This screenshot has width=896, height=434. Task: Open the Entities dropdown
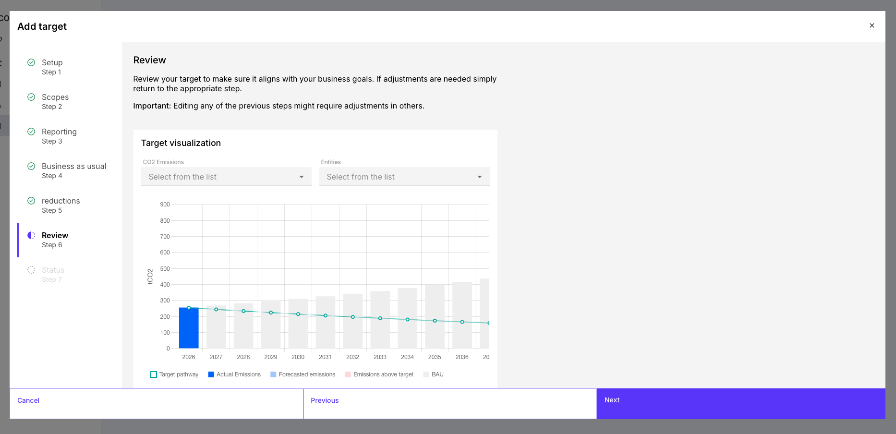404,177
